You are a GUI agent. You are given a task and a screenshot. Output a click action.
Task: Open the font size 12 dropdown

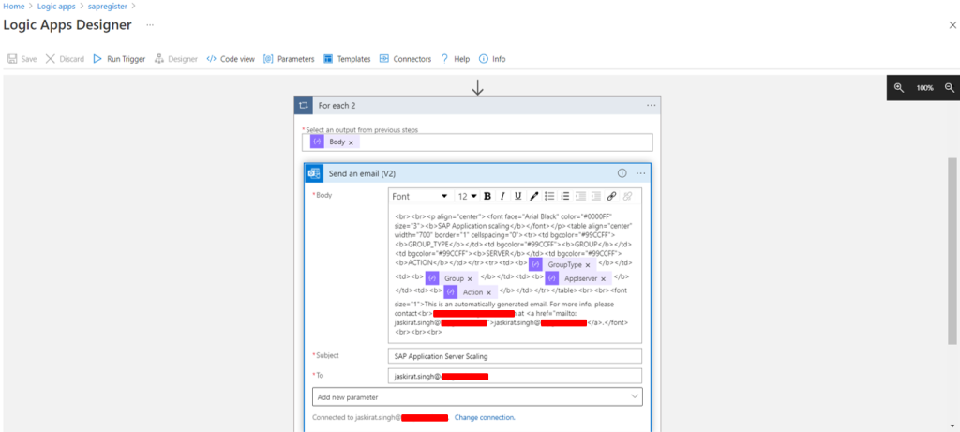467,197
